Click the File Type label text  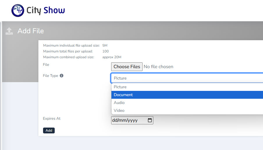coord(50,76)
